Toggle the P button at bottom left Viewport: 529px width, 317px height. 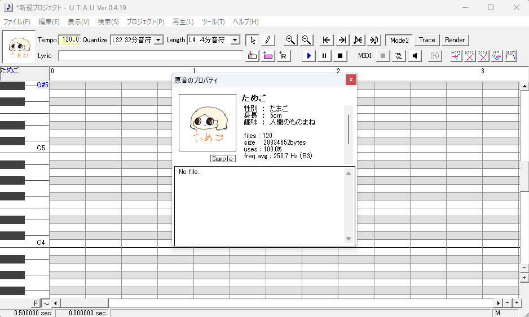(36, 303)
